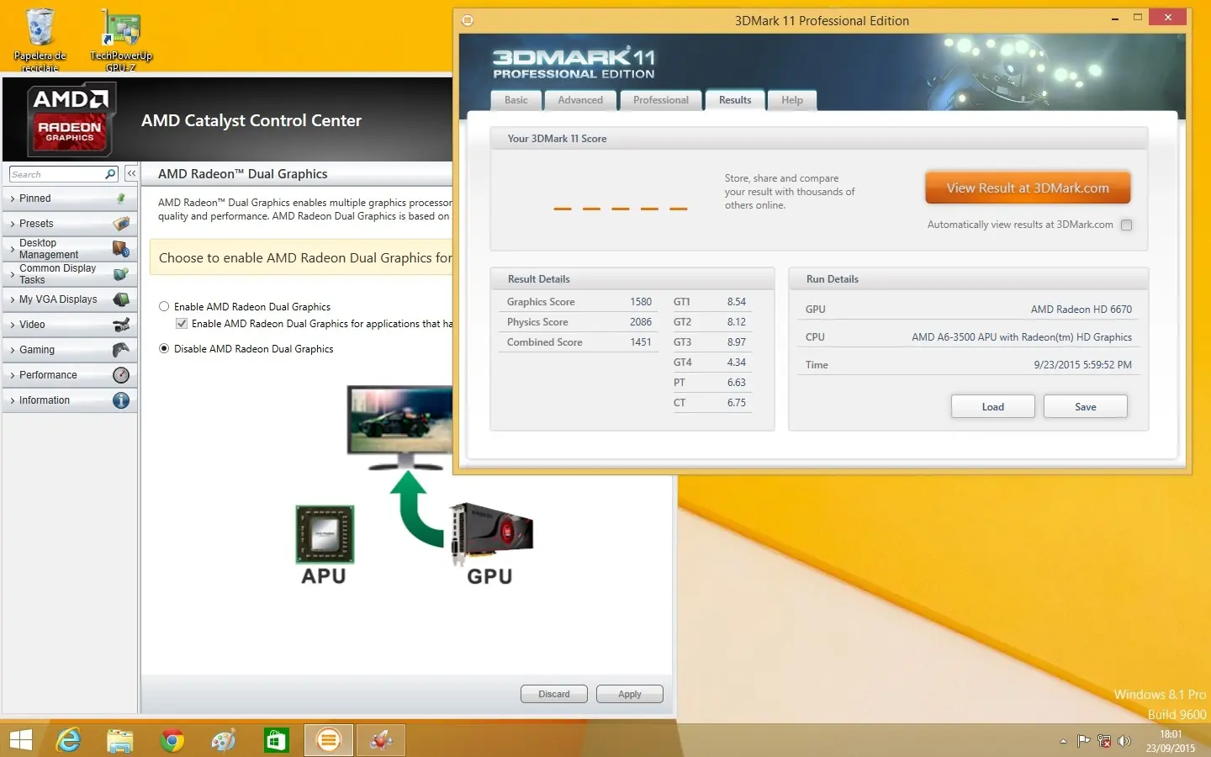1211x757 pixels.
Task: Click the Common Display Tasks icon
Action: point(121,274)
